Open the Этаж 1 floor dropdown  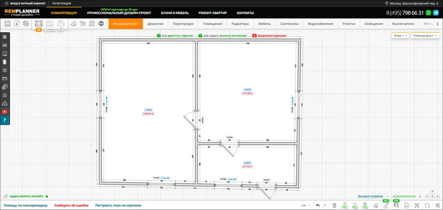pyautogui.click(x=400, y=36)
